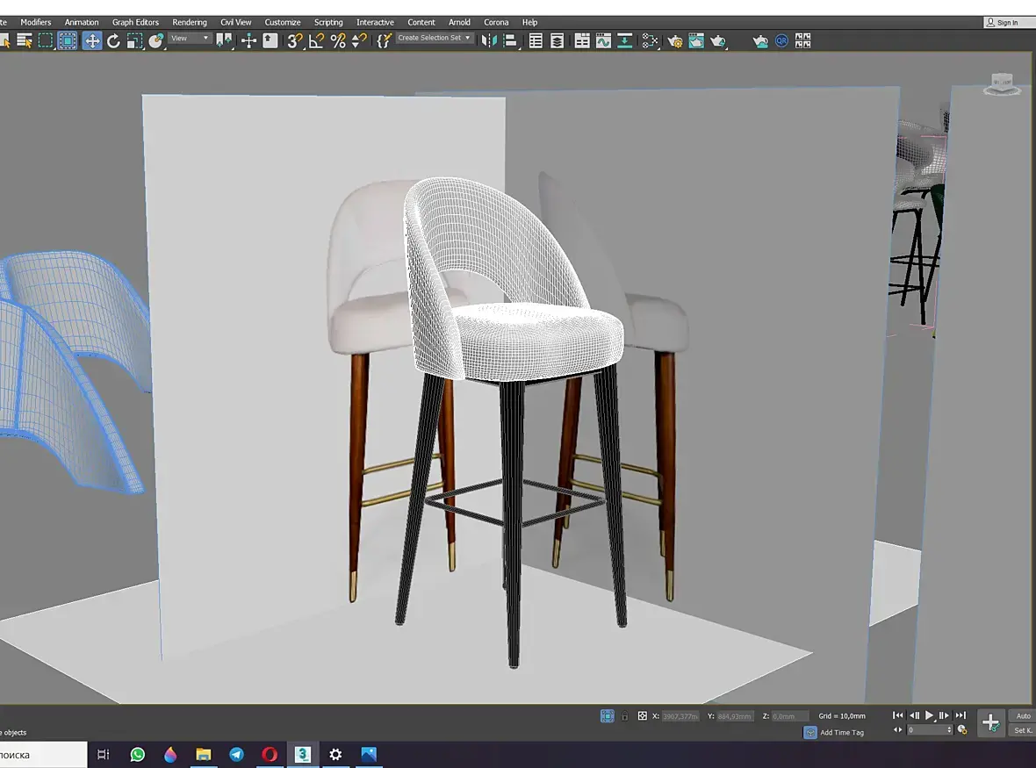
Task: Click the Z coordinate field
Action: [x=789, y=716]
